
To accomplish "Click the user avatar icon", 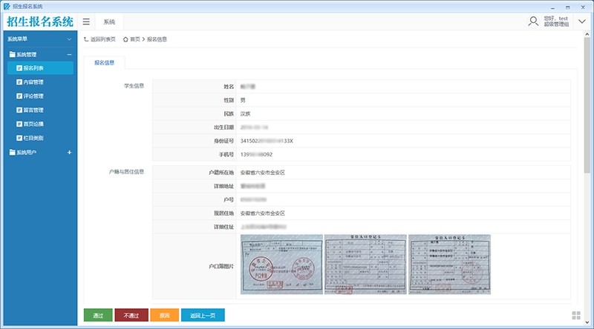I will 533,21.
